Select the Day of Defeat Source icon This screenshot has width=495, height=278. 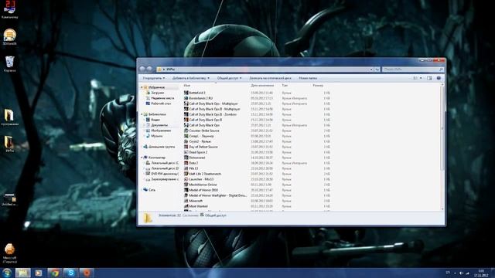click(186, 147)
